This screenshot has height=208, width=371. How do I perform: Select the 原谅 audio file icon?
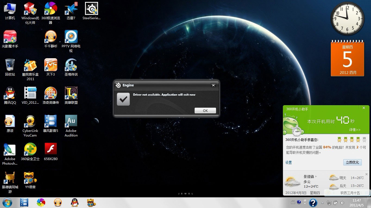[x=10, y=124]
